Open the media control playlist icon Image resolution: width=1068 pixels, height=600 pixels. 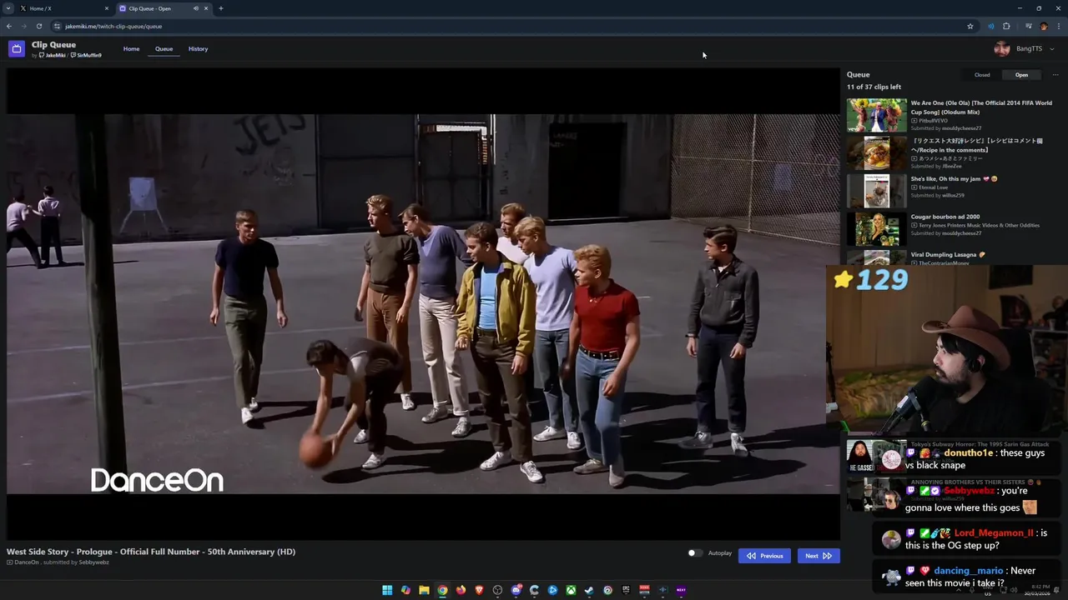[1028, 26]
